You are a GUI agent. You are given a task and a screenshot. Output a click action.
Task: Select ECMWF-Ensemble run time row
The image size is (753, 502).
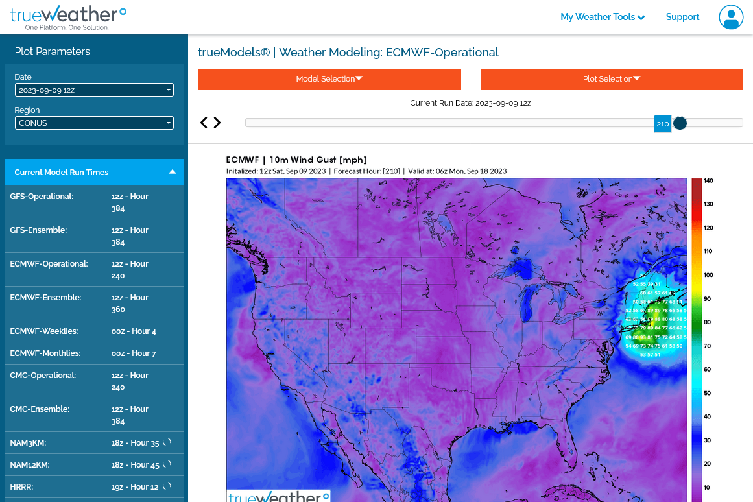94,303
